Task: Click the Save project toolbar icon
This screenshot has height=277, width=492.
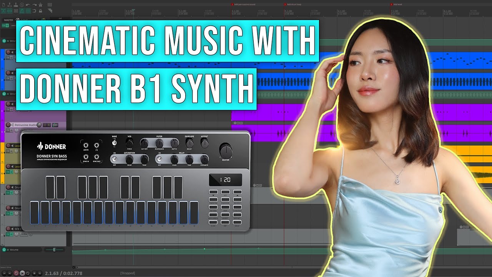Action: [x=16, y=5]
